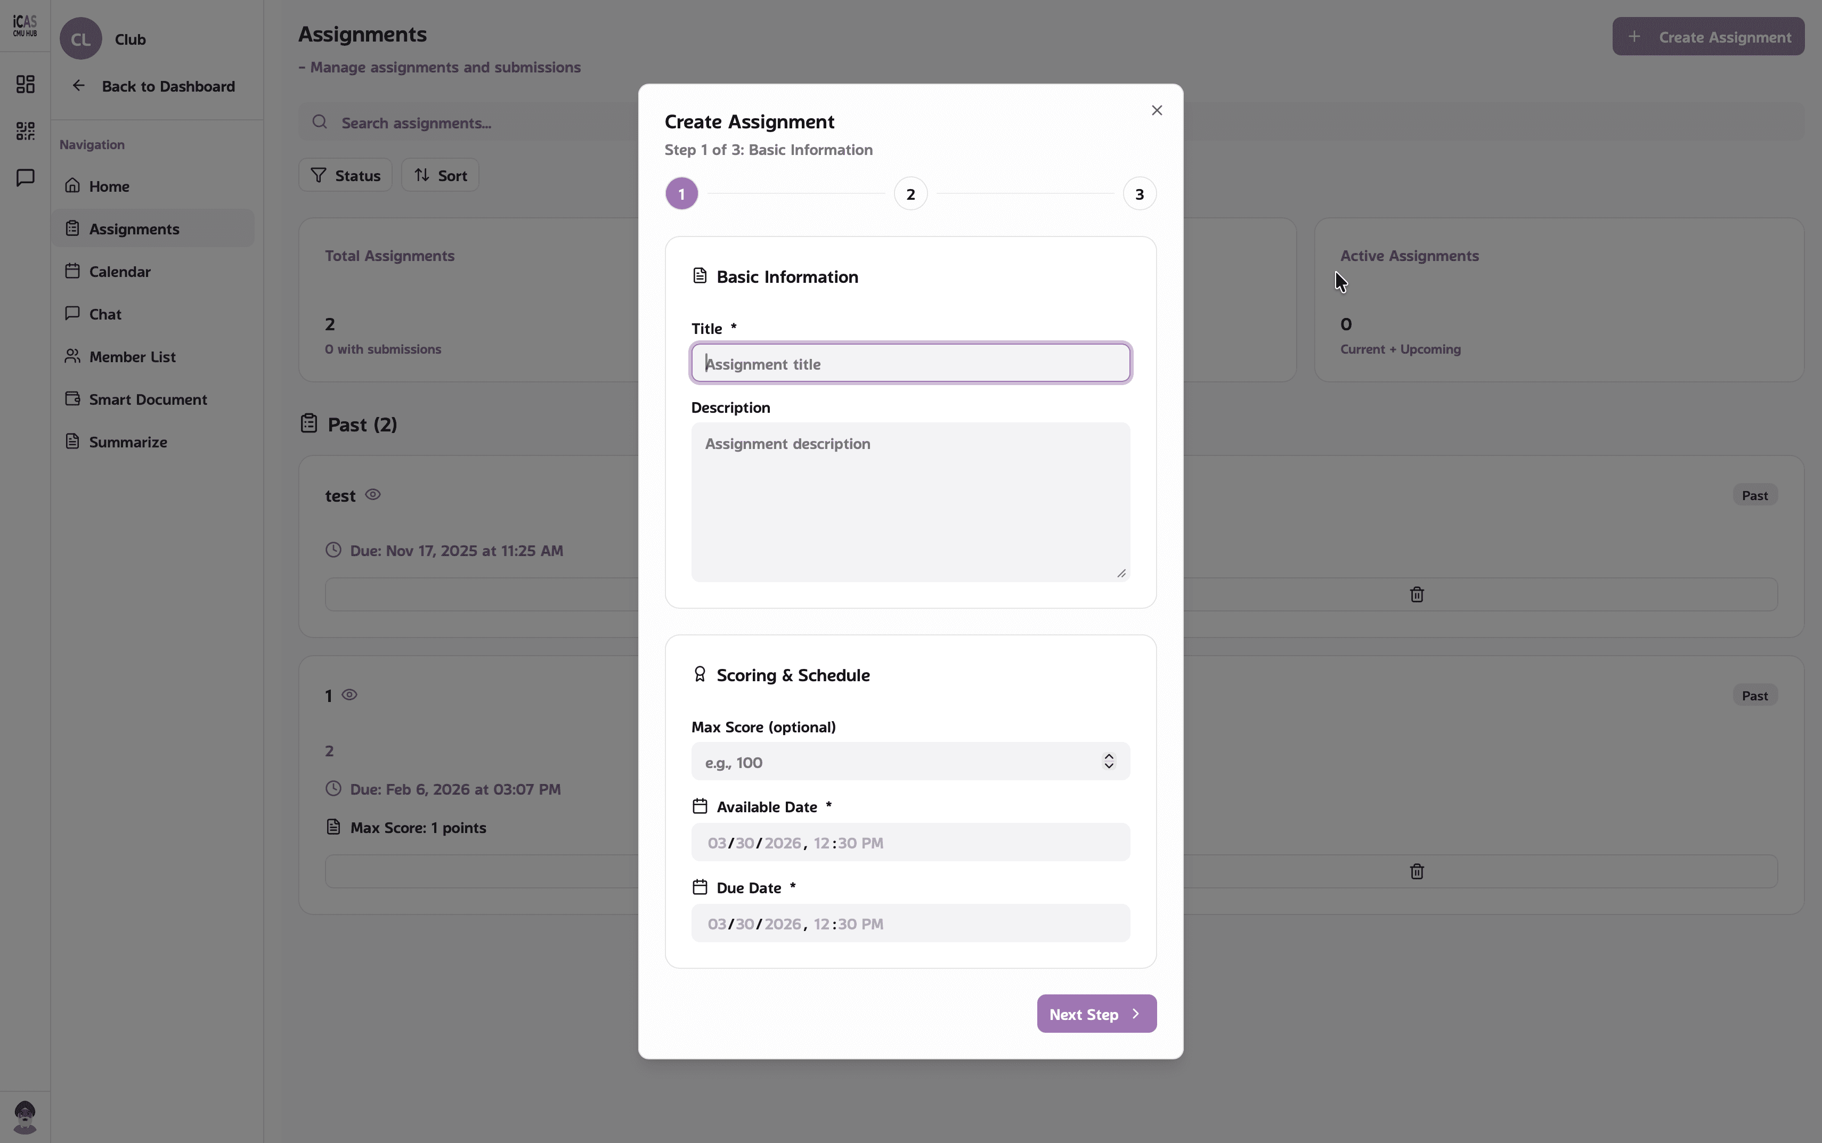Toggle visibility eye icon next to 'test'
Image resolution: width=1822 pixels, height=1143 pixels.
coord(373,494)
